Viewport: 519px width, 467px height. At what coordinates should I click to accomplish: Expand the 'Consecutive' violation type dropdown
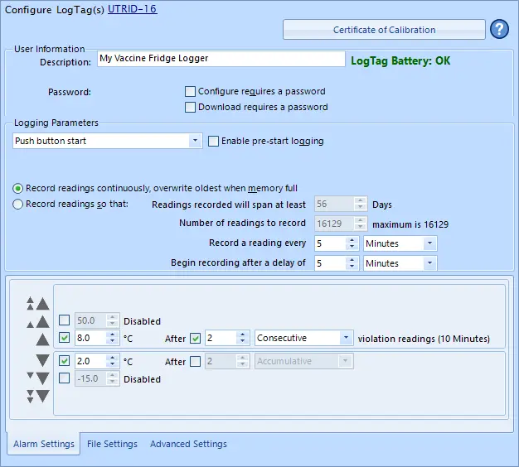click(303, 338)
